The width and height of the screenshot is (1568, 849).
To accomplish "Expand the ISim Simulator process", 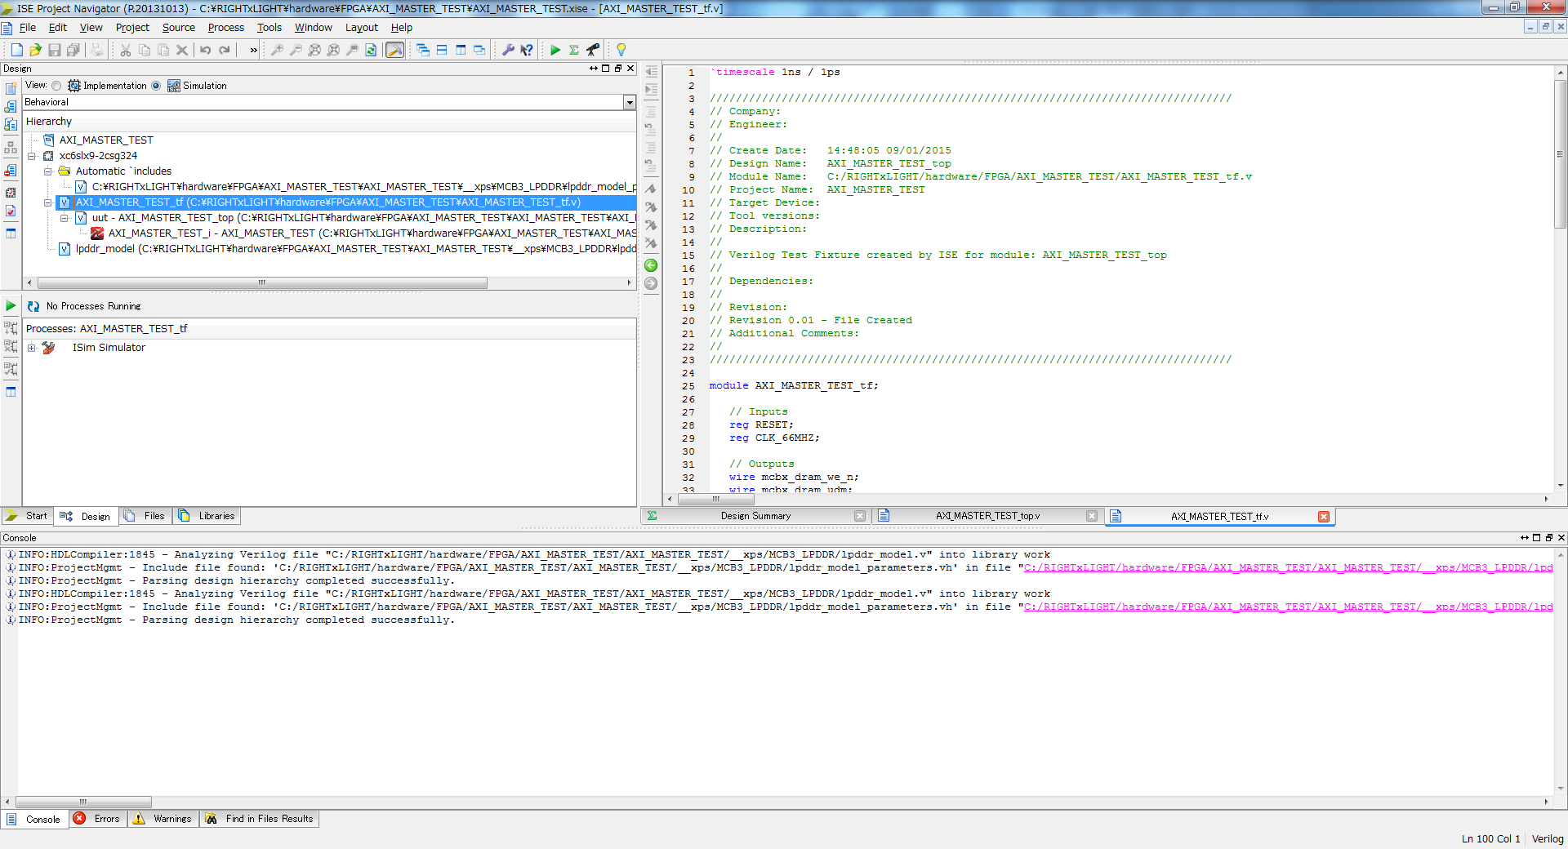I will click(32, 348).
